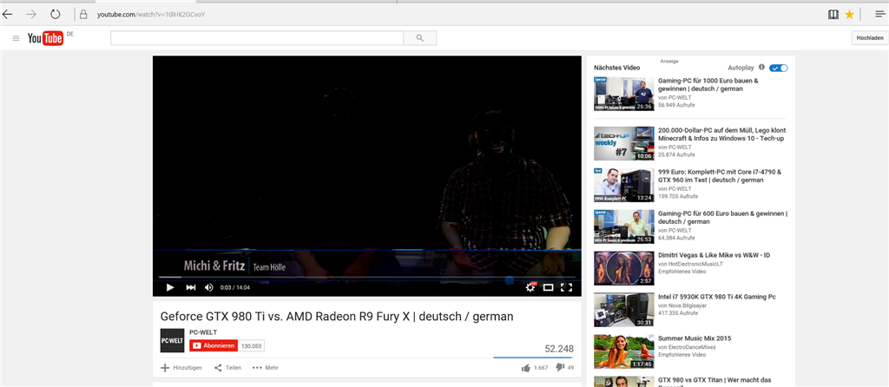Screen dimensions: 889x387
Task: Skip to the next video
Action: (x=190, y=287)
